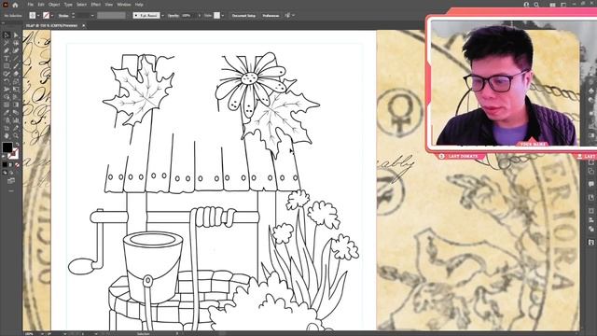Screen dimensions: 597x336
Task: Activate the Perspective Grid tool
Action: point(16,97)
